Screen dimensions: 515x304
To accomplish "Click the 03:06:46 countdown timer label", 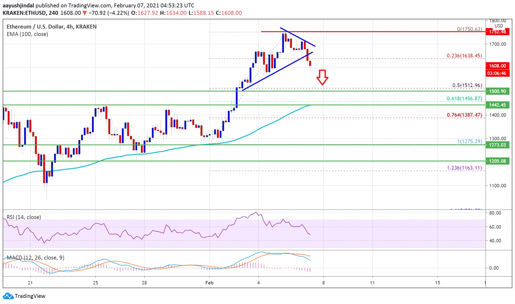I will pyautogui.click(x=497, y=73).
